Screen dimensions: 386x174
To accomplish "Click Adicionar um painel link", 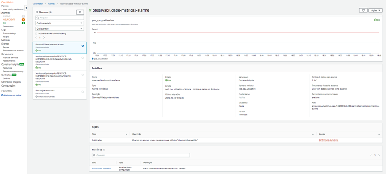I will point(13,95).
